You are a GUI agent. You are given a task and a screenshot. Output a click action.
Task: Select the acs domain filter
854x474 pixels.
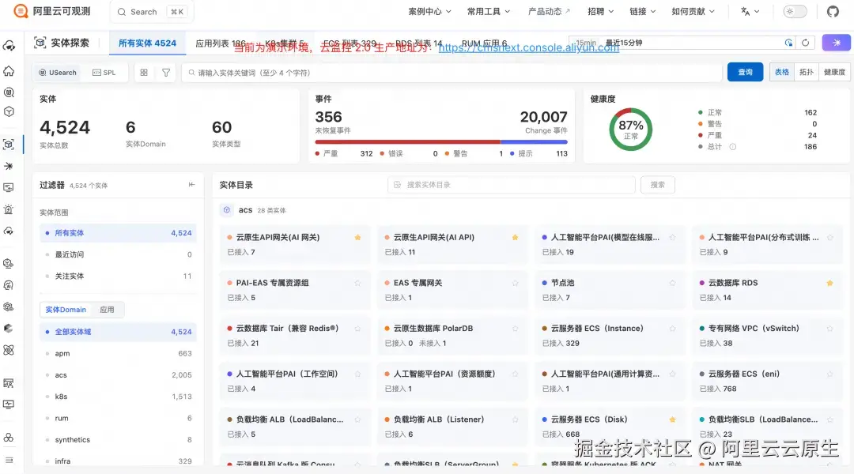tap(118, 375)
